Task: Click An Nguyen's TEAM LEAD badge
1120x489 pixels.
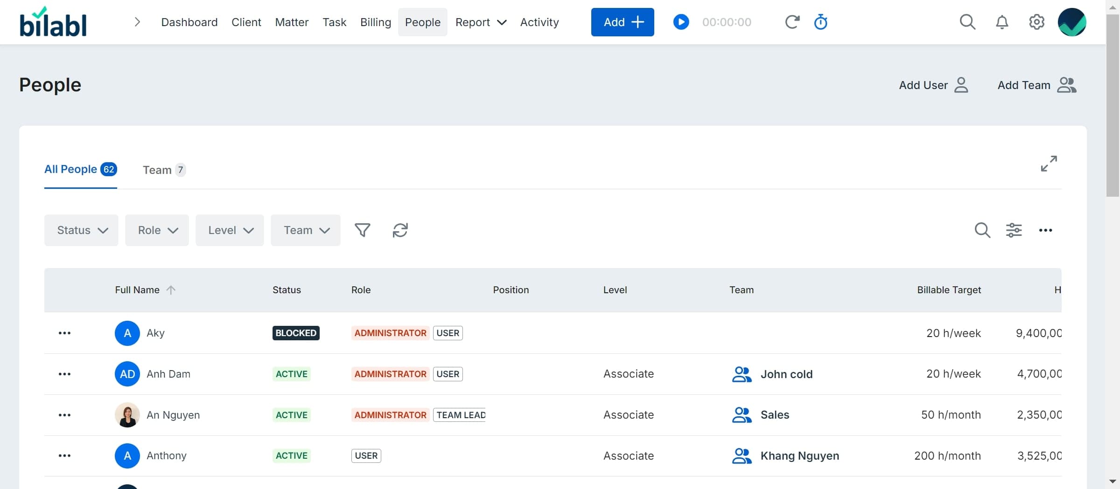Action: pyautogui.click(x=460, y=415)
